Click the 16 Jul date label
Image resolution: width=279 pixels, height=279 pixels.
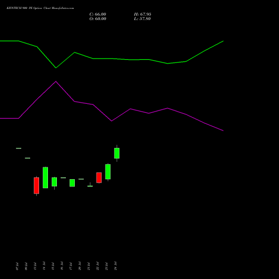[62, 266]
